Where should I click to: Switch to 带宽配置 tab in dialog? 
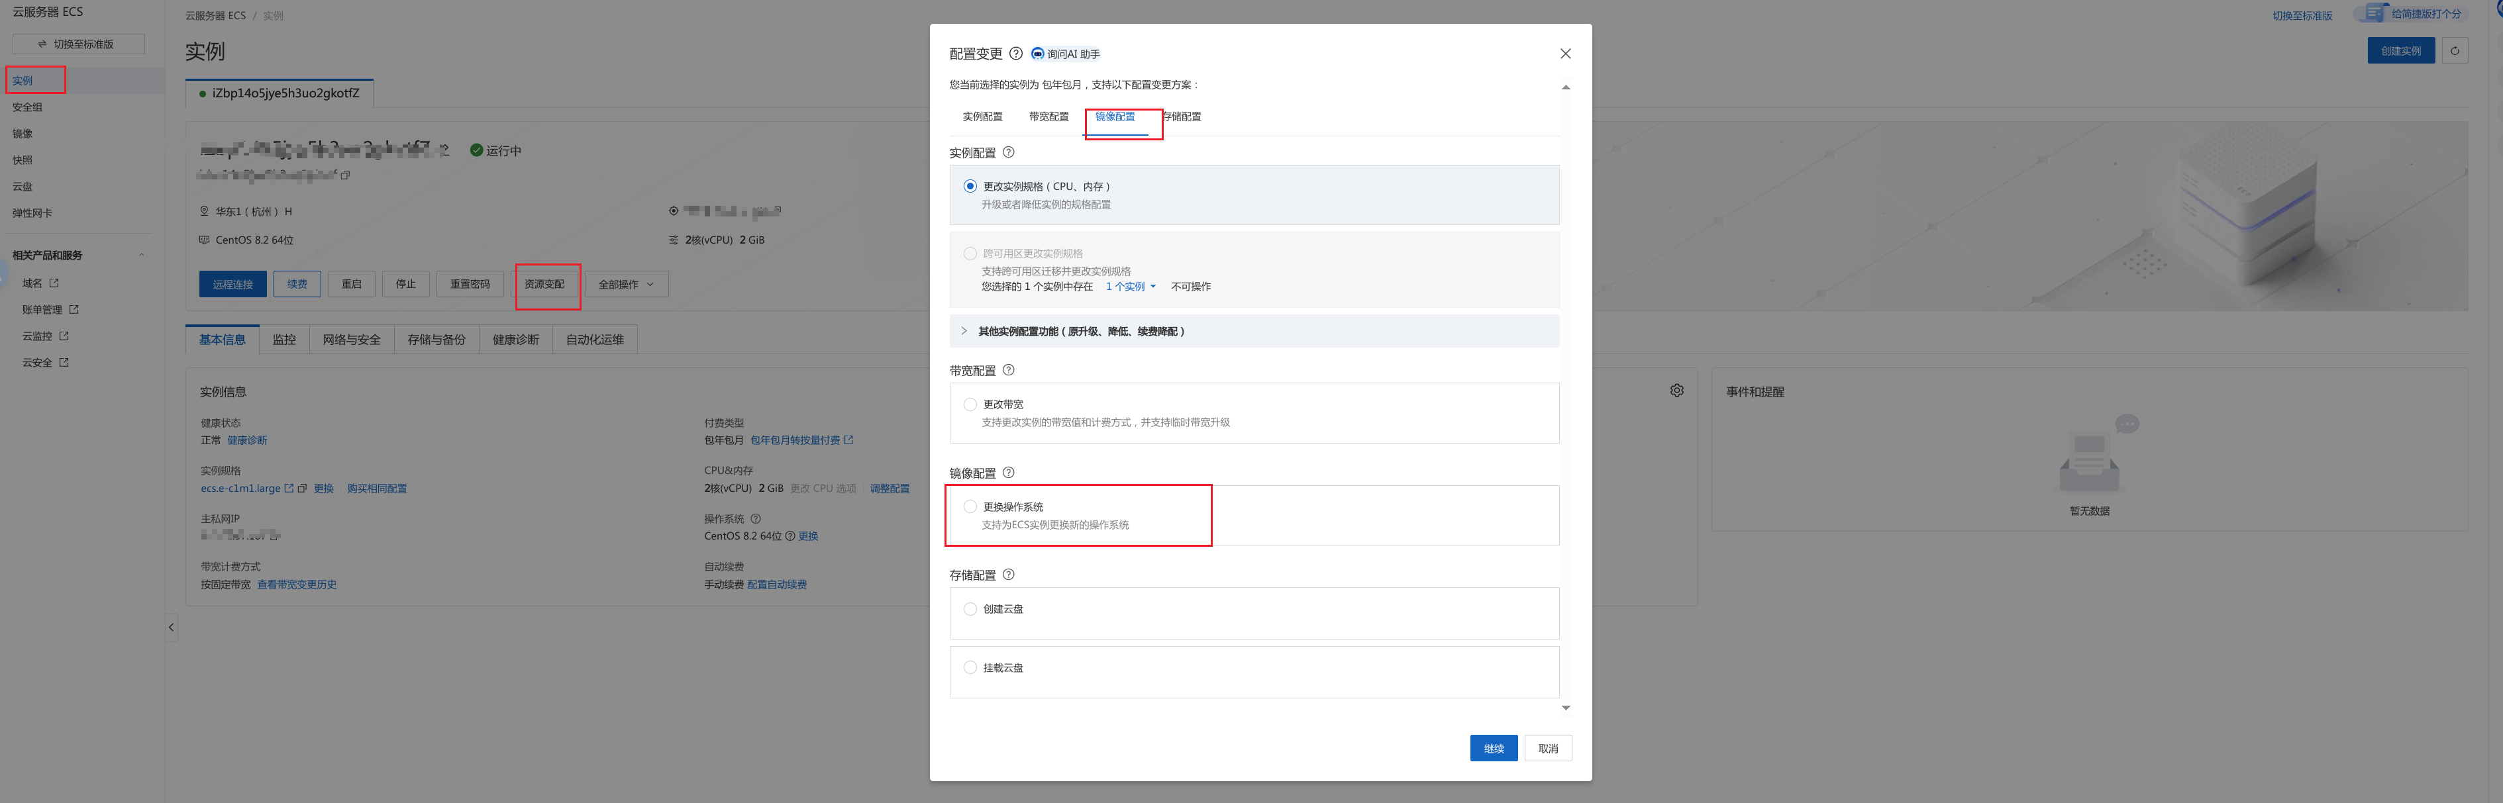[1048, 117]
